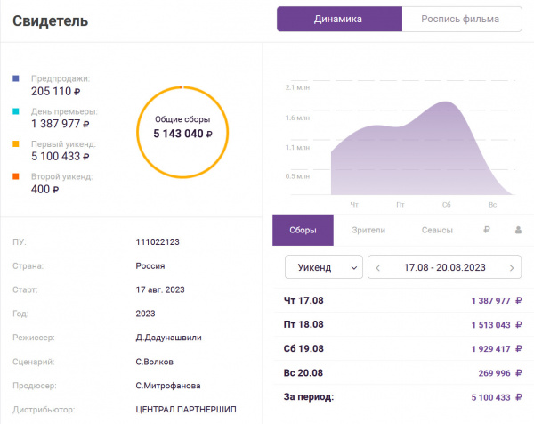Go to previous weekend with left arrow

tap(379, 267)
